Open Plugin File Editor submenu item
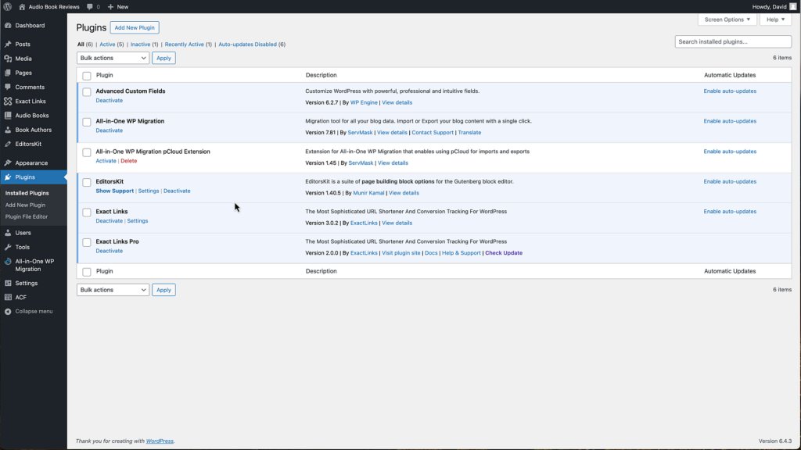This screenshot has width=801, height=450. click(x=27, y=216)
